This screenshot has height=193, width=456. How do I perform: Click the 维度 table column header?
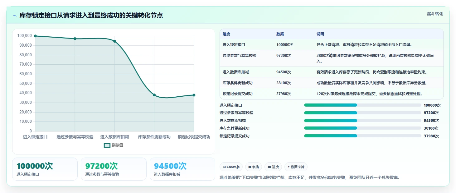(x=226, y=34)
